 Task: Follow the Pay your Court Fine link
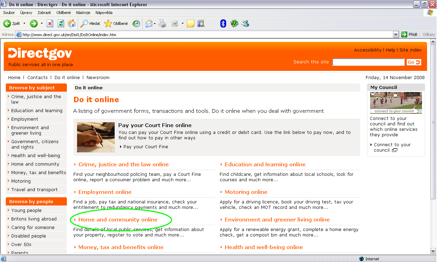tap(146, 147)
